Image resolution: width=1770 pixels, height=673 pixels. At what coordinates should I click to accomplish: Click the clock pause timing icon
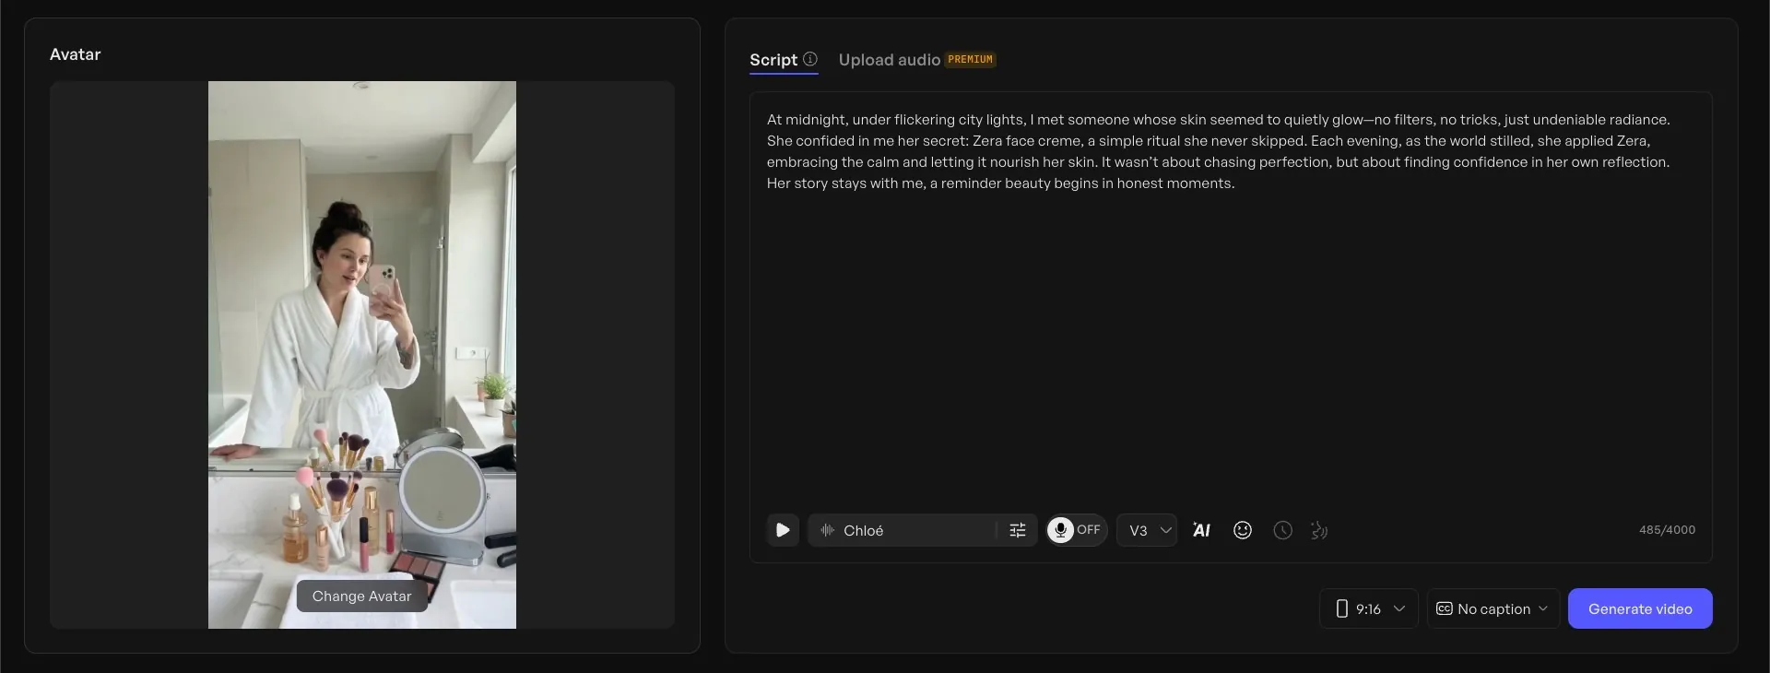pyautogui.click(x=1282, y=530)
